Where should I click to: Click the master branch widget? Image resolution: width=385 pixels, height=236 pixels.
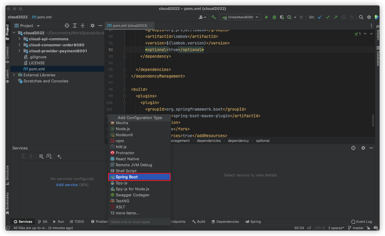[356, 228]
